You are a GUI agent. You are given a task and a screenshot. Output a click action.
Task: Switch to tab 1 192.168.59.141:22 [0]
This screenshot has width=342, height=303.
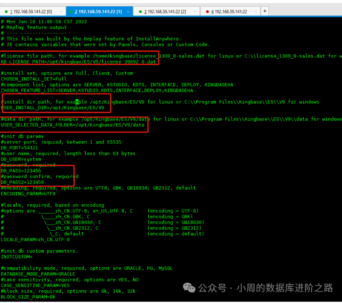31,11
